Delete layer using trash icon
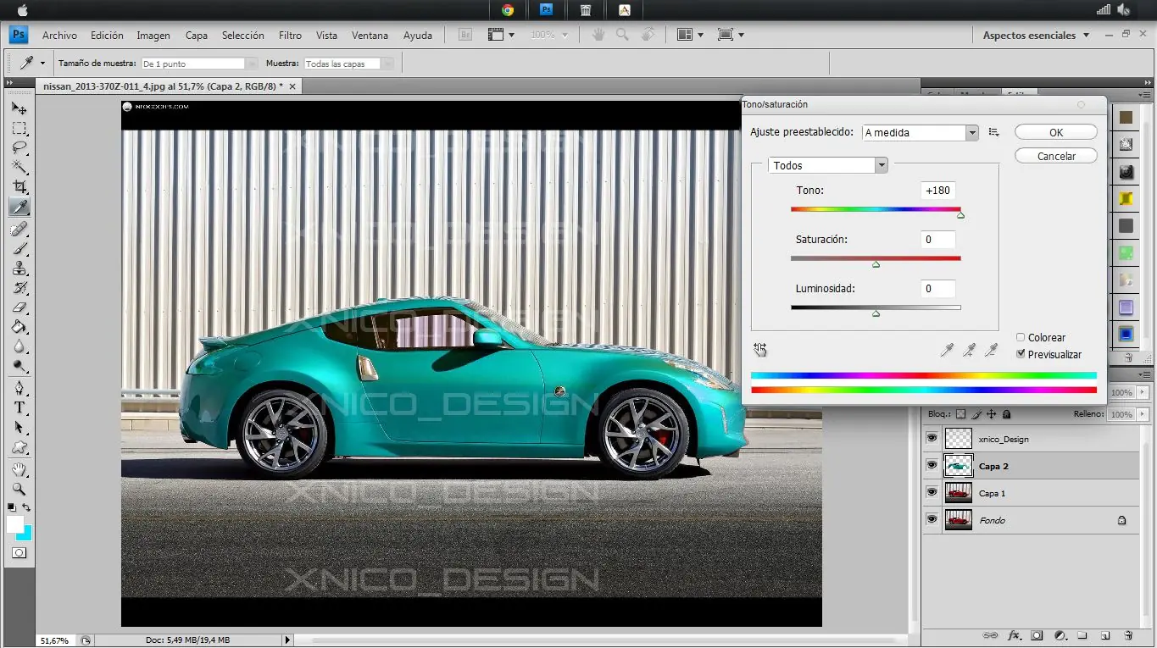This screenshot has height=648, width=1157. [1128, 635]
